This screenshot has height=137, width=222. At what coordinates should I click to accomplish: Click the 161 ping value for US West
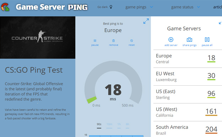pyautogui.click(x=211, y=112)
